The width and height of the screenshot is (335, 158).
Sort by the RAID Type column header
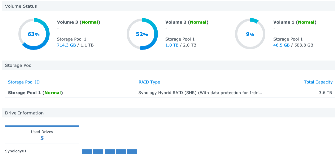click(x=149, y=82)
